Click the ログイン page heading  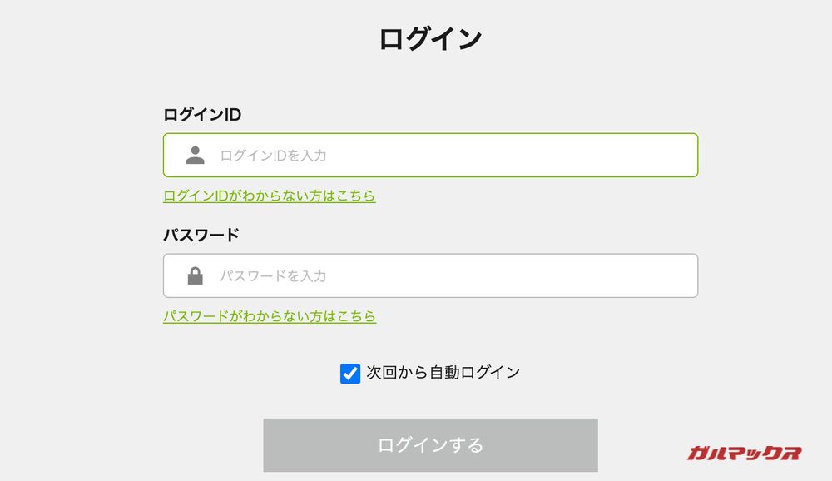point(432,36)
